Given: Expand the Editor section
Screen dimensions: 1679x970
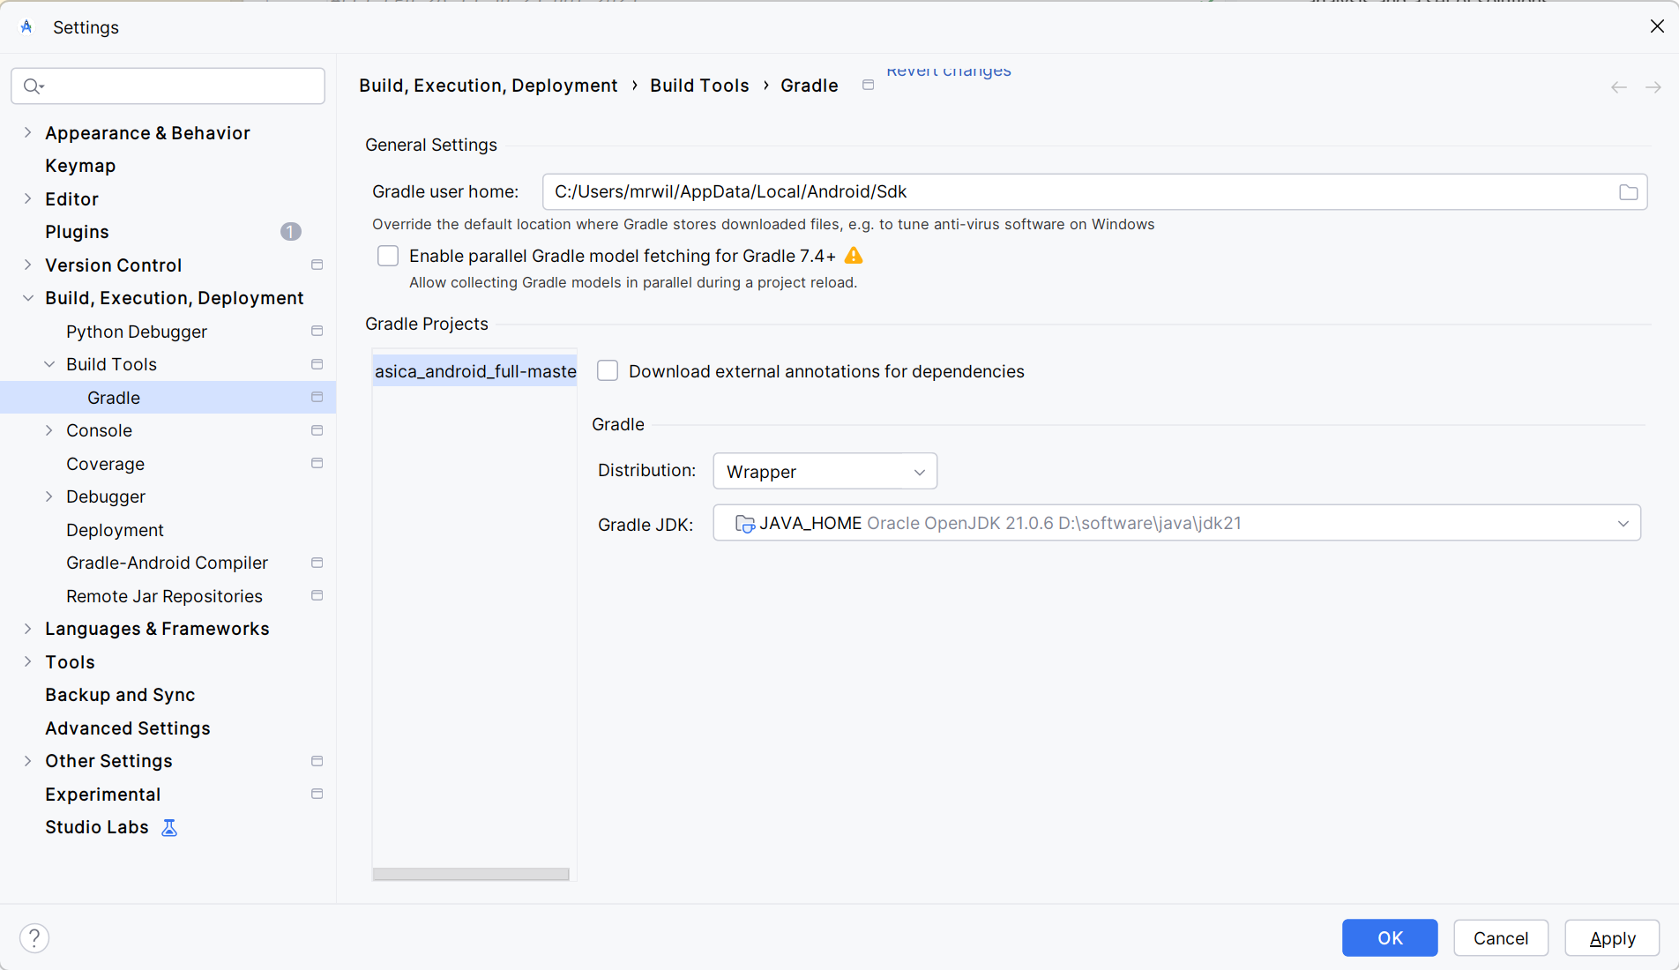Looking at the screenshot, I should [27, 198].
